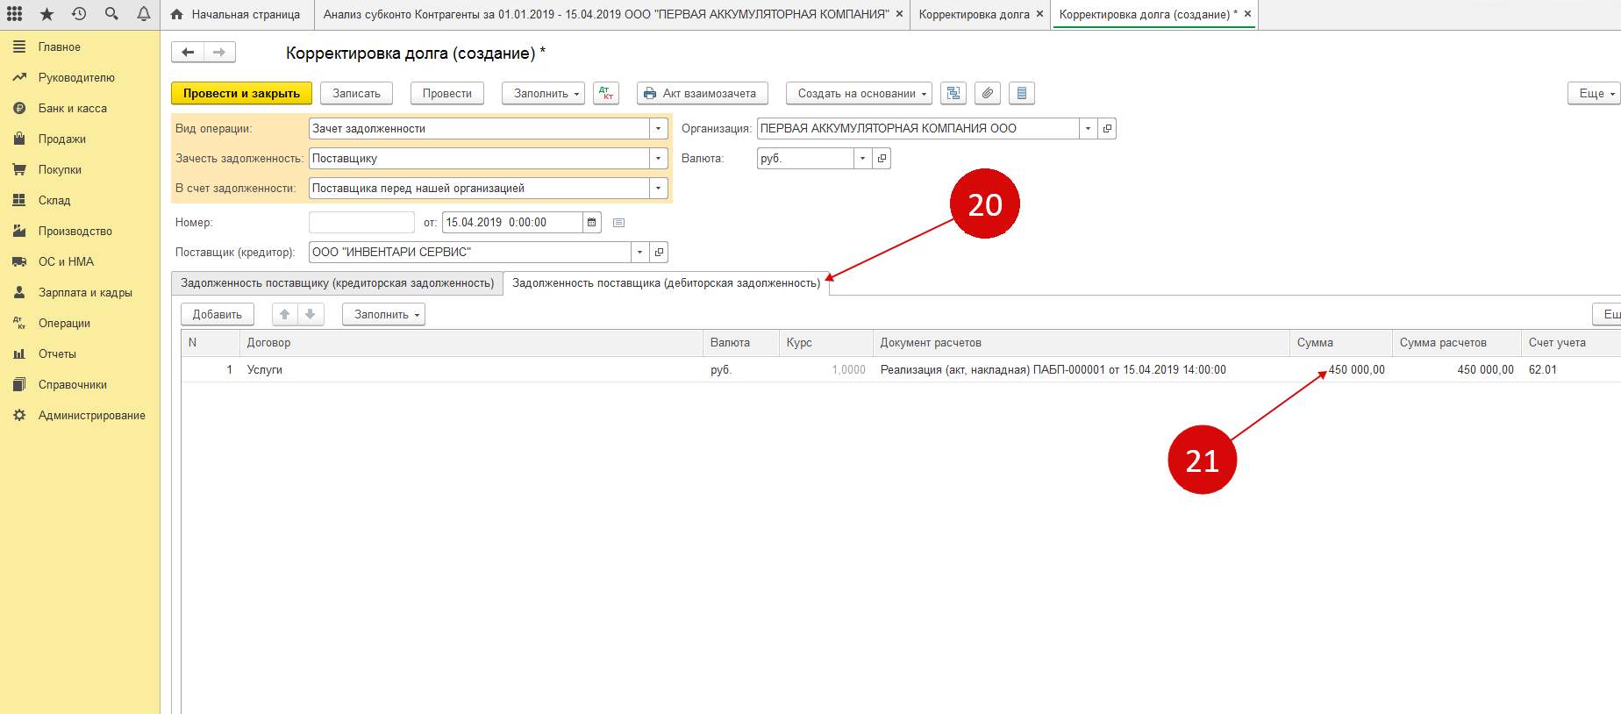This screenshot has height=714, width=1621.
Task: Select Сумма cell 450 000,00
Action: [x=1341, y=370]
